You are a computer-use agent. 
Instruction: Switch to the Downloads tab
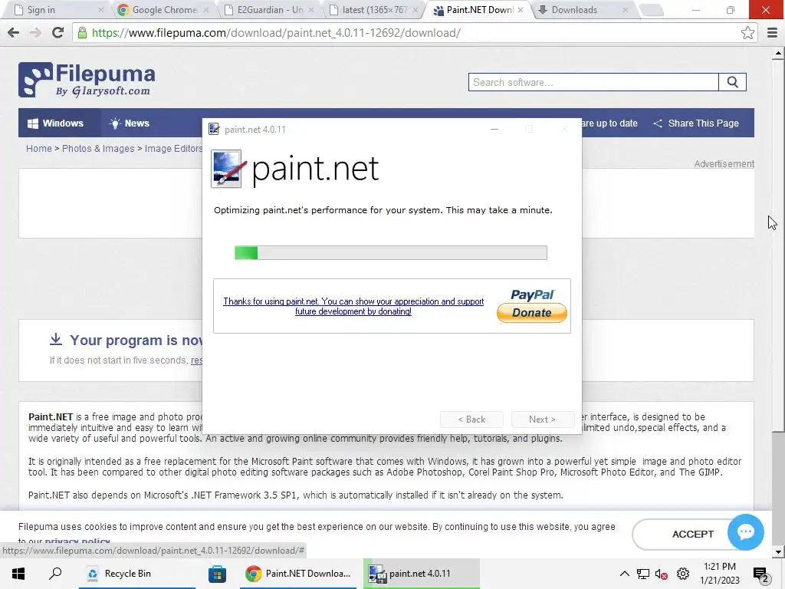pos(583,10)
